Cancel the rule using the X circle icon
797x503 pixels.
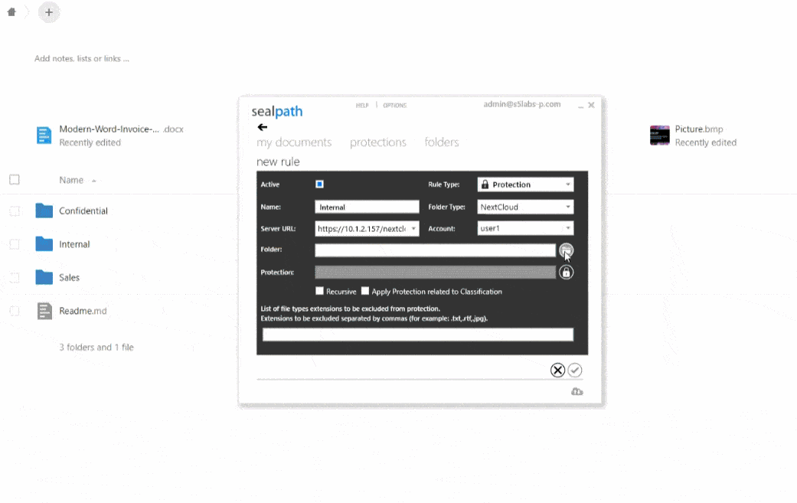[x=557, y=370]
